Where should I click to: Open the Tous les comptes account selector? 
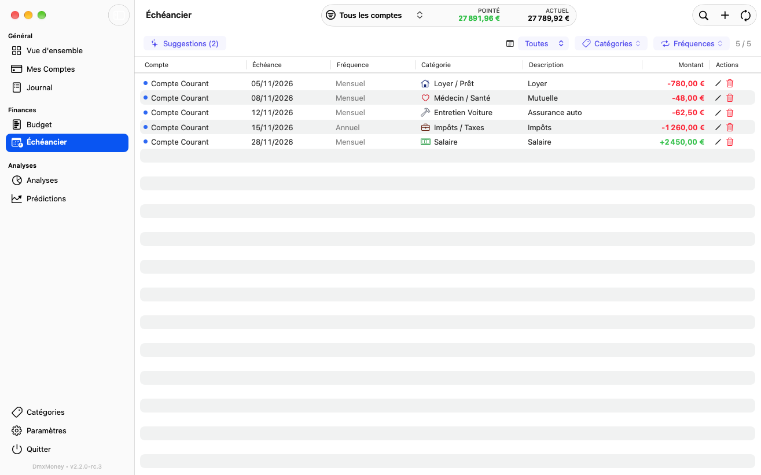376,16
